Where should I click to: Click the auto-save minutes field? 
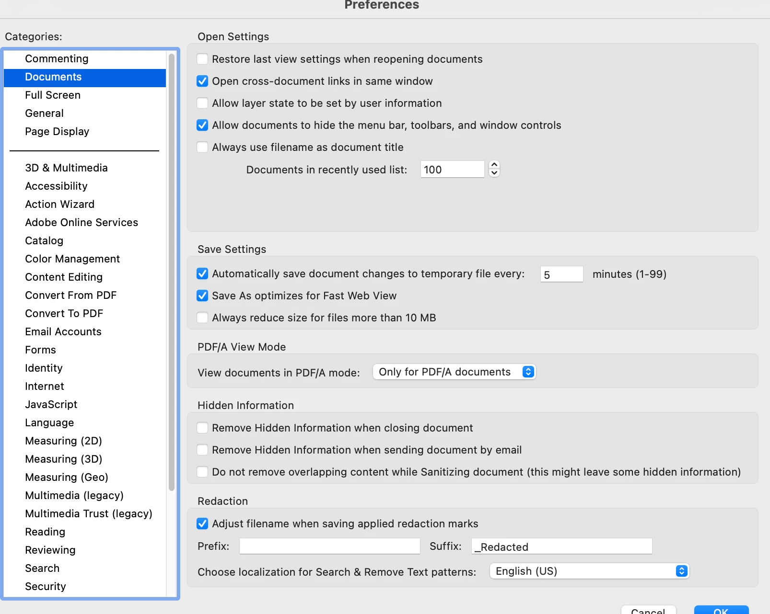point(561,274)
